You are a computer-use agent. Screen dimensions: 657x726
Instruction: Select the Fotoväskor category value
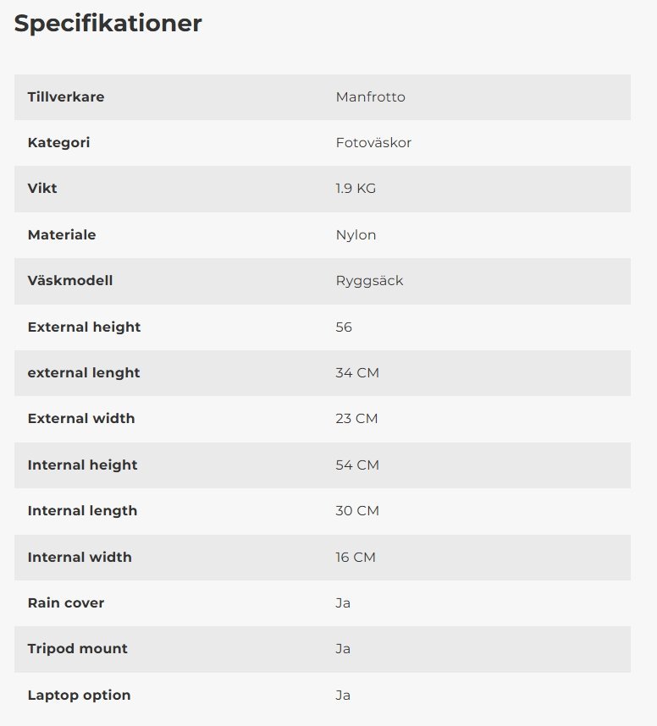(x=373, y=143)
